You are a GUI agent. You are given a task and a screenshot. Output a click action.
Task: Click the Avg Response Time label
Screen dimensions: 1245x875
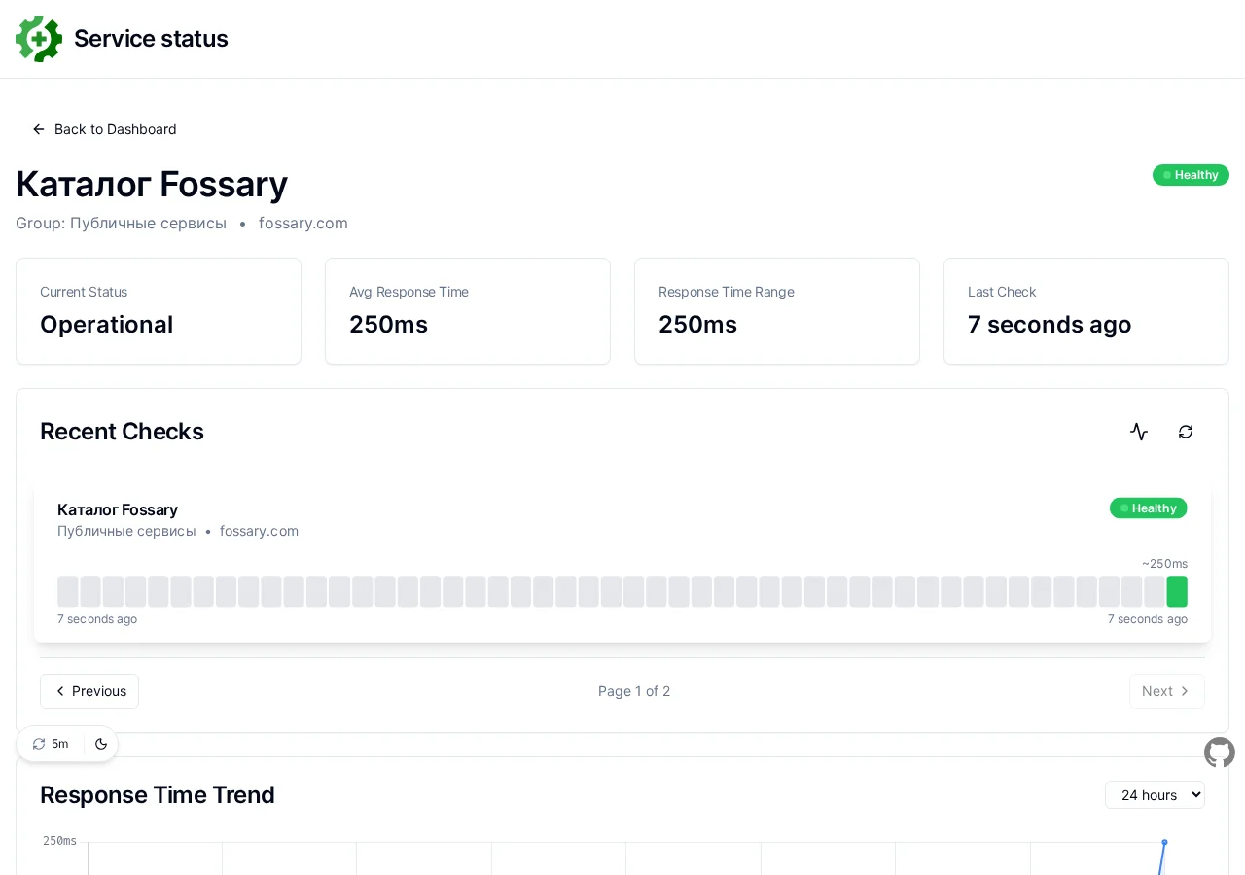pyautogui.click(x=409, y=292)
